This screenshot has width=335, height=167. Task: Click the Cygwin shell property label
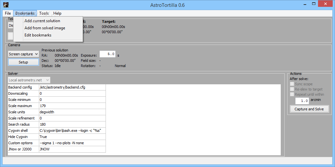click(x=23, y=131)
